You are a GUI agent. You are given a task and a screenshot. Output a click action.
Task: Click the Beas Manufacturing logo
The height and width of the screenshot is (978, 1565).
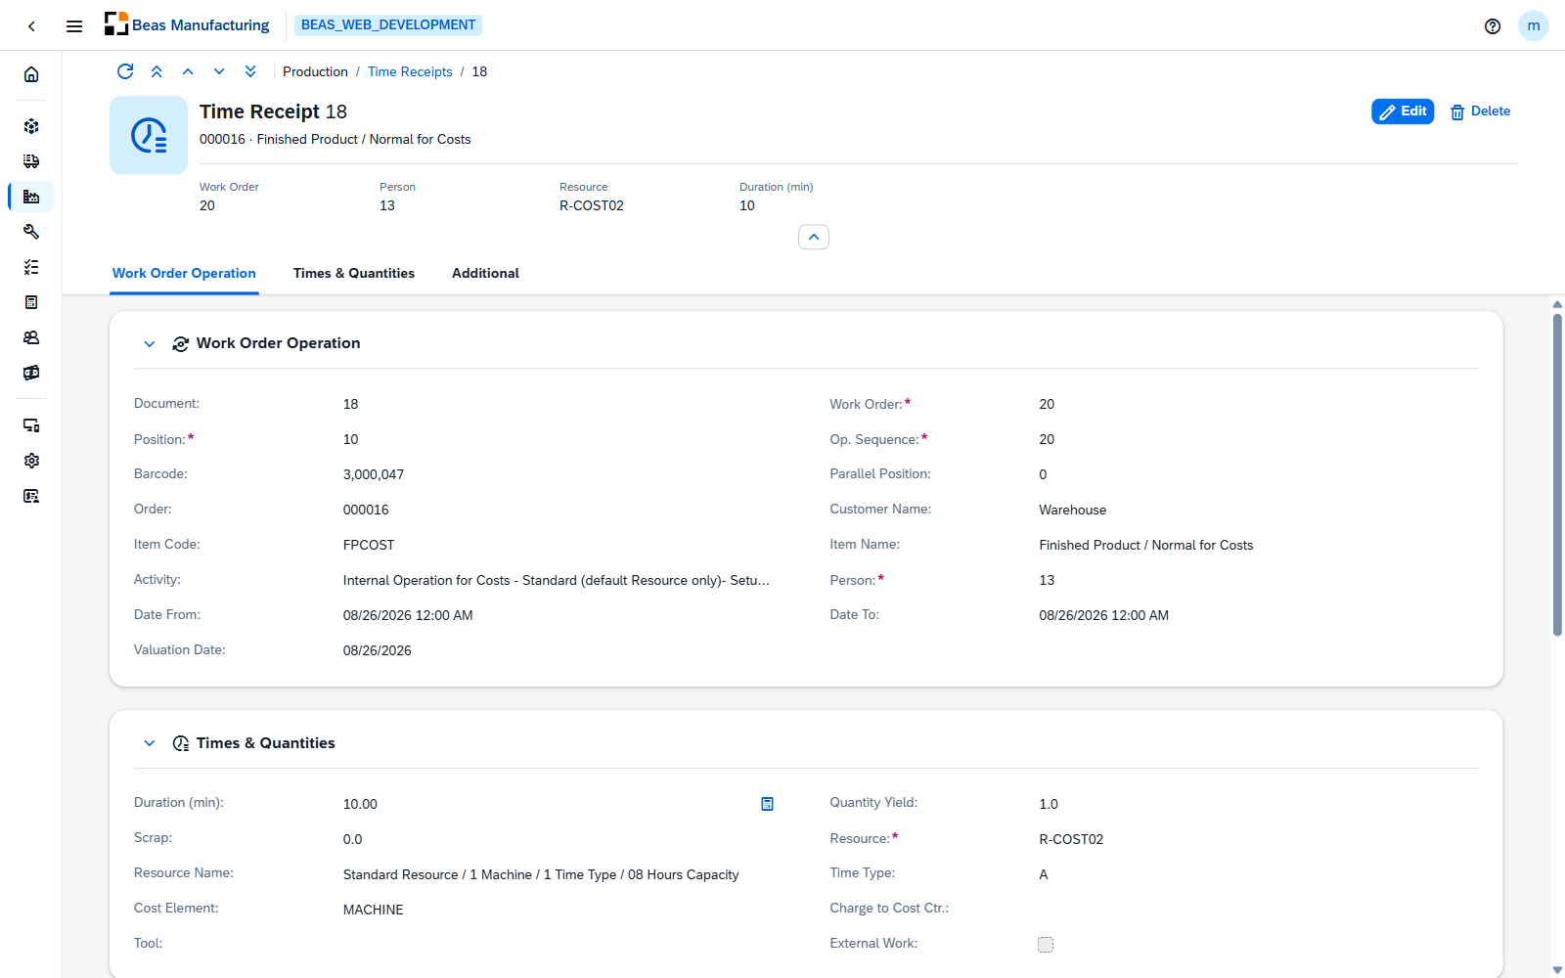pyautogui.click(x=187, y=24)
